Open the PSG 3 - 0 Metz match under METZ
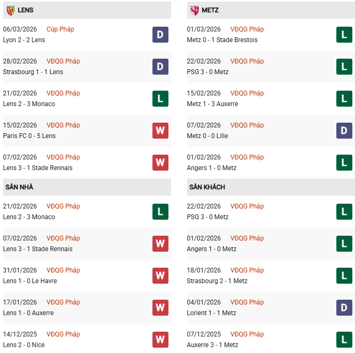355x353 pixels. tap(208, 72)
